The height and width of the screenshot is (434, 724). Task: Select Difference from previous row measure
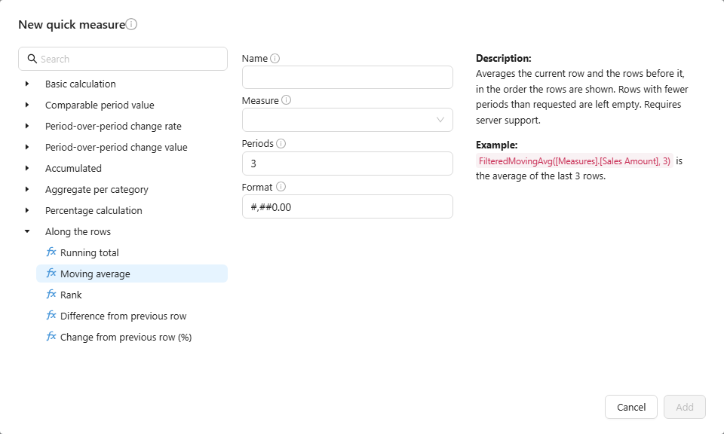pyautogui.click(x=132, y=316)
